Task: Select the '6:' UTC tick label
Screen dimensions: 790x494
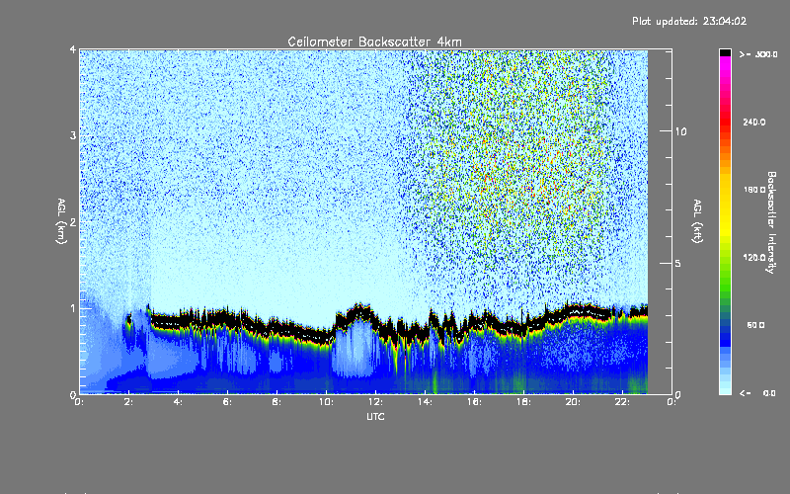Action: click(227, 402)
